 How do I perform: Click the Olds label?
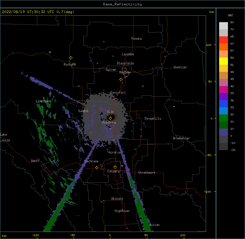(110, 112)
